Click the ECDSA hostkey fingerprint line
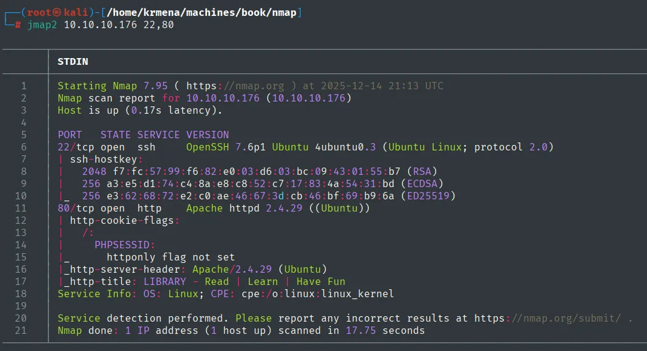Viewport: 647px width, 351px height. pyautogui.click(x=262, y=183)
